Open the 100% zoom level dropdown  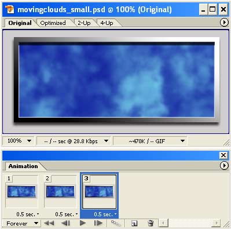click(x=18, y=141)
